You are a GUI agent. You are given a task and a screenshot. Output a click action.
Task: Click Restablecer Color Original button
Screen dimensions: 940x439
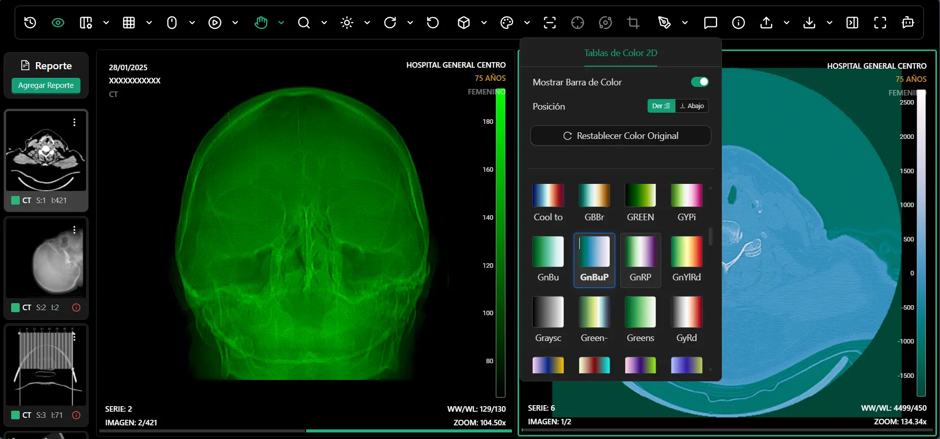pyautogui.click(x=620, y=136)
